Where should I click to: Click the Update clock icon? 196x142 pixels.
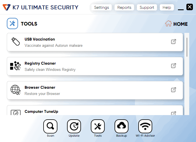(74, 126)
